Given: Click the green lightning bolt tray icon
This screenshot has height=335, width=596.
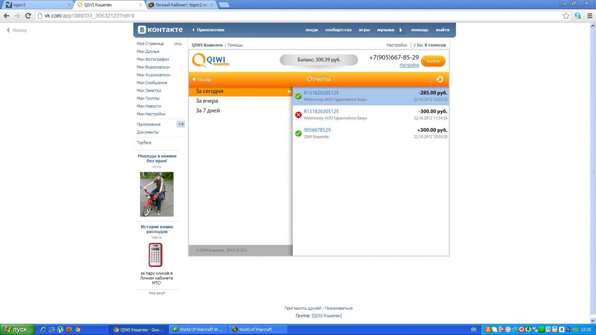Looking at the screenshot, I should pyautogui.click(x=528, y=329).
